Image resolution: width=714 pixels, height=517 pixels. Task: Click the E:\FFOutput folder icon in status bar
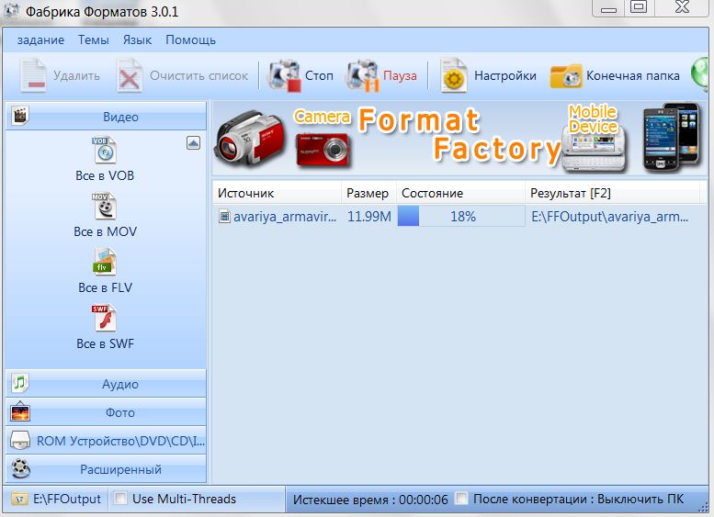coord(19,499)
